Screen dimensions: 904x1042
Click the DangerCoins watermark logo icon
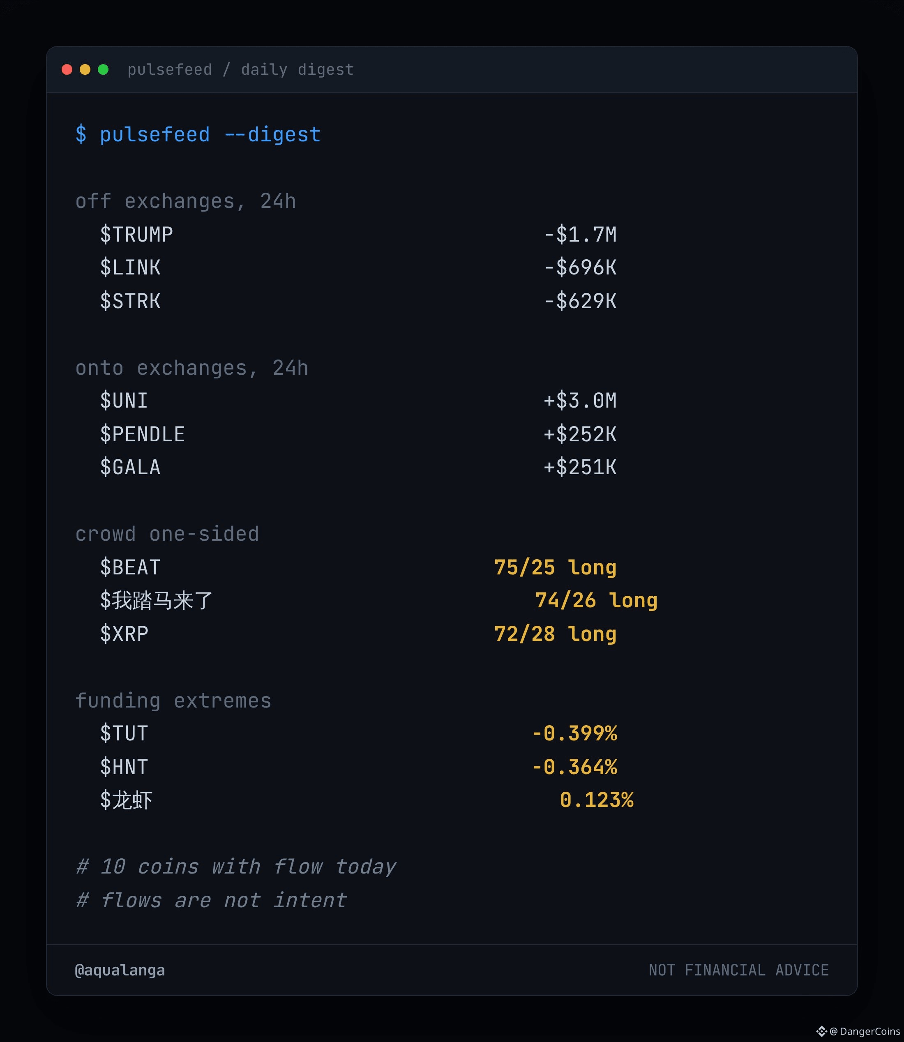(x=822, y=1031)
